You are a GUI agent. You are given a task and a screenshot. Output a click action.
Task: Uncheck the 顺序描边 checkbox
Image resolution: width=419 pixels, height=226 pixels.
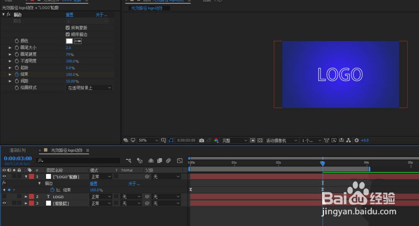pyautogui.click(x=67, y=34)
